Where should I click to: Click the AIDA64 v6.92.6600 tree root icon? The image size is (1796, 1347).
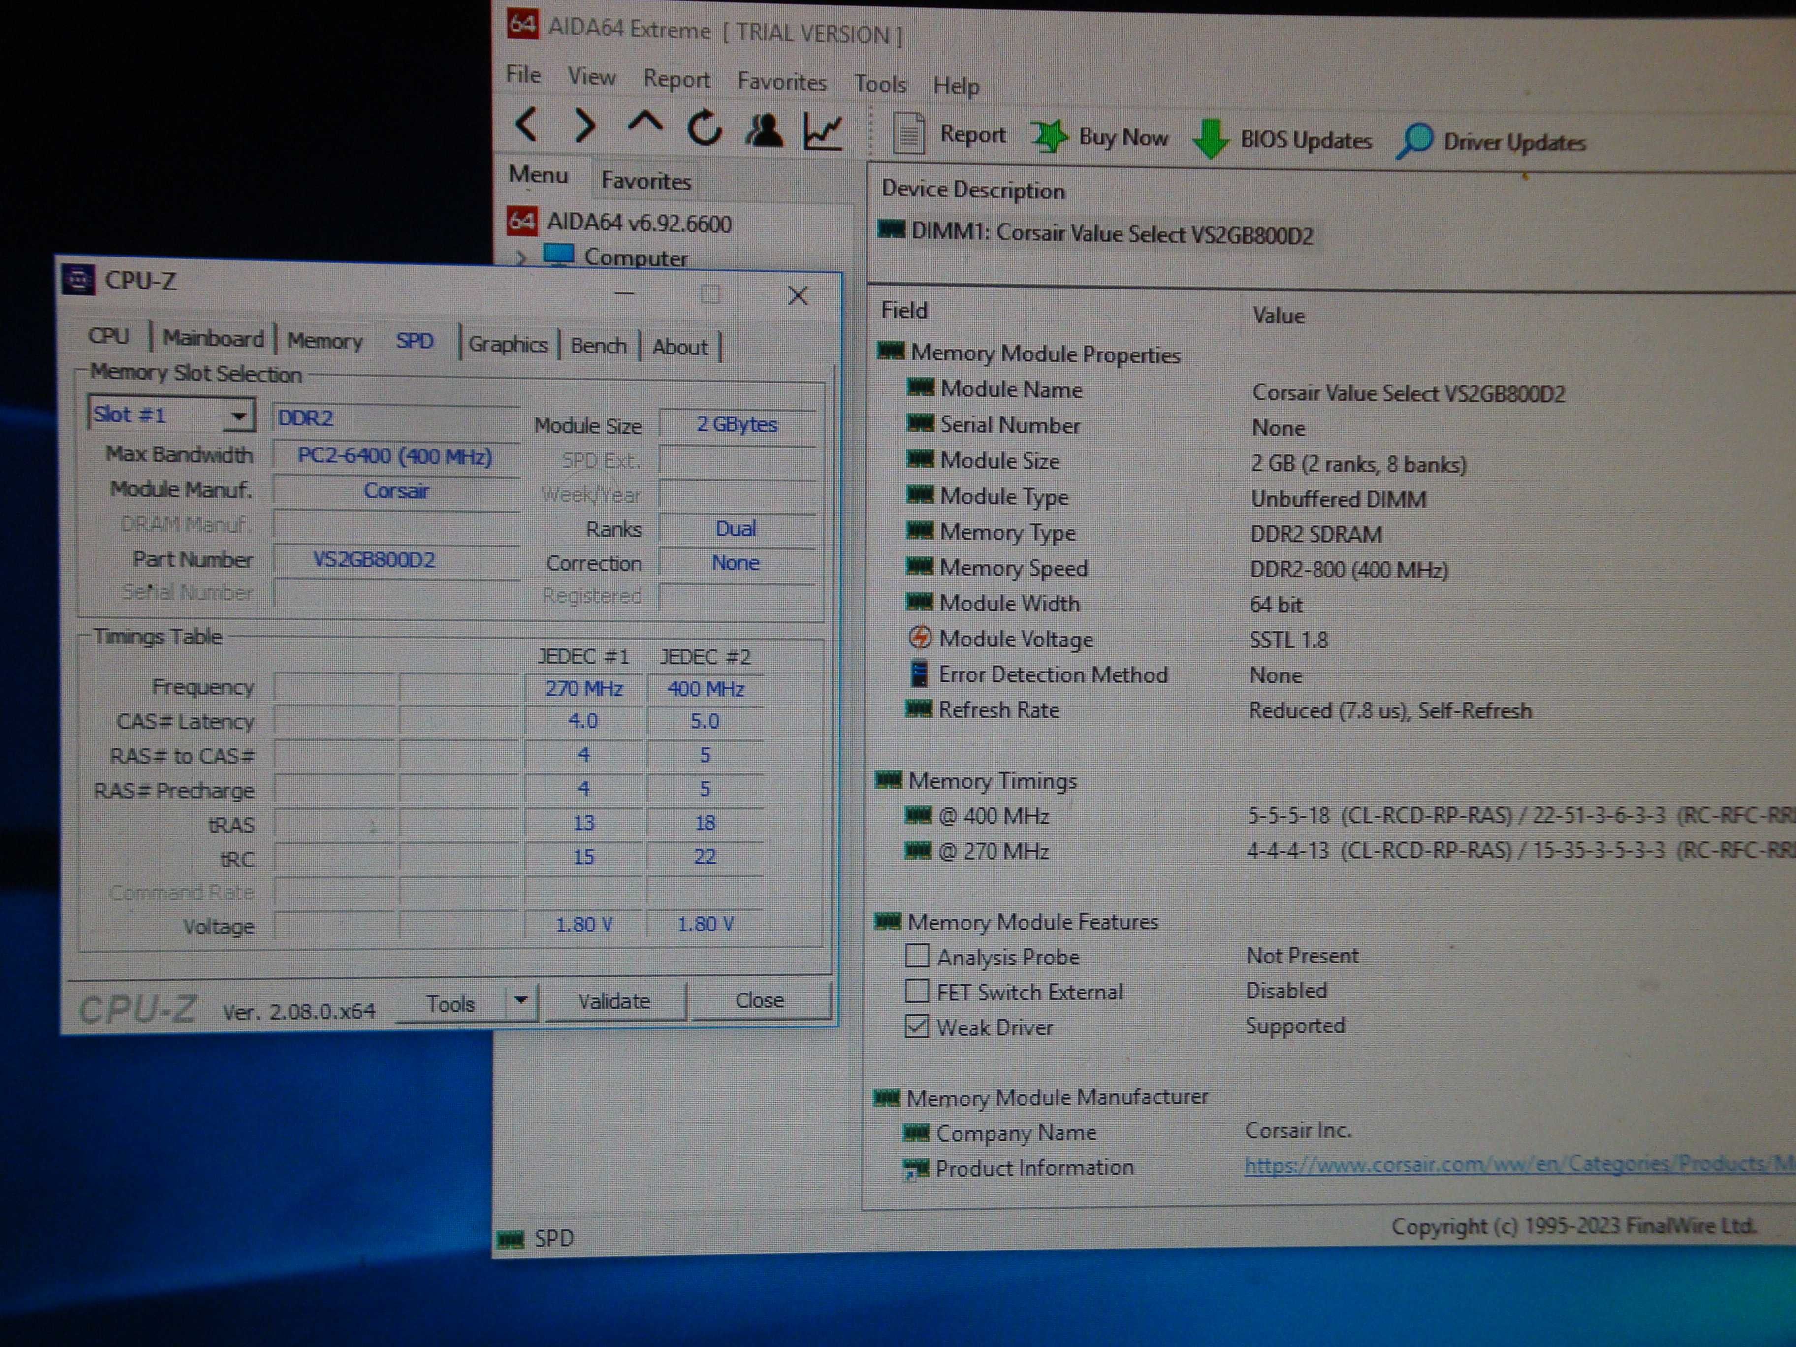click(x=521, y=221)
